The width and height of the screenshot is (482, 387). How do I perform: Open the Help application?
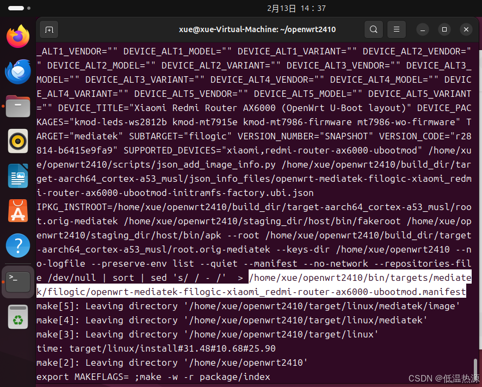18,246
